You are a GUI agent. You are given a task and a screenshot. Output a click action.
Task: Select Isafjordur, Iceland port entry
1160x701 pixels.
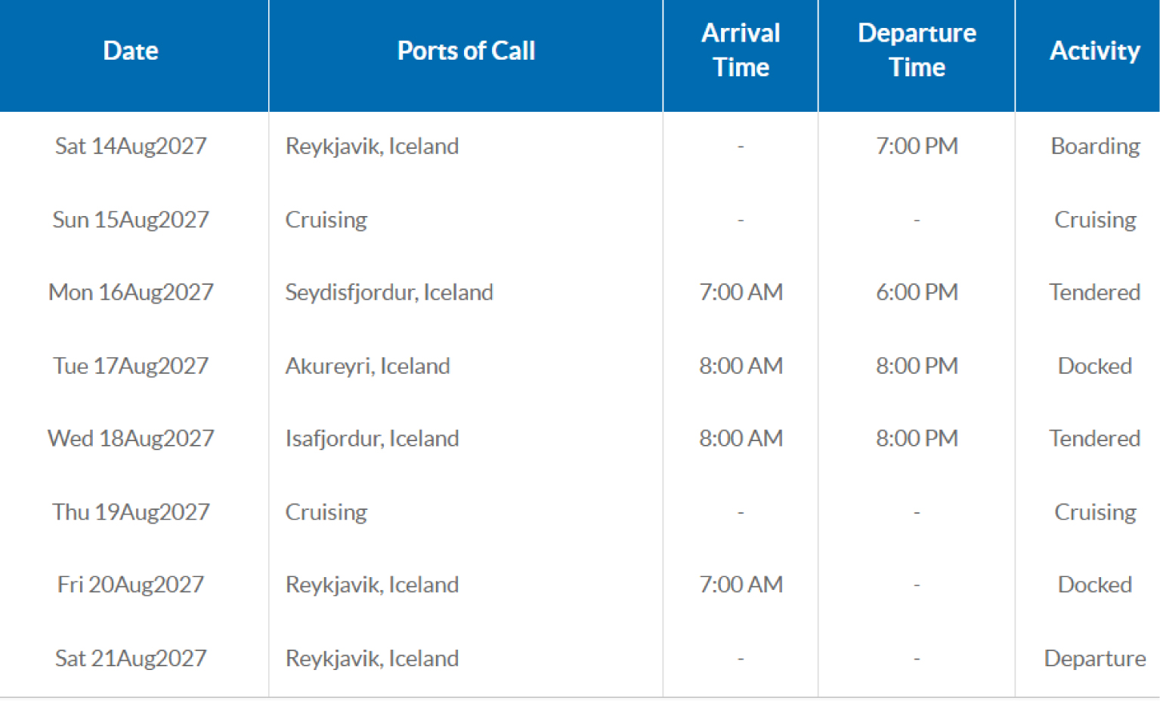click(372, 438)
